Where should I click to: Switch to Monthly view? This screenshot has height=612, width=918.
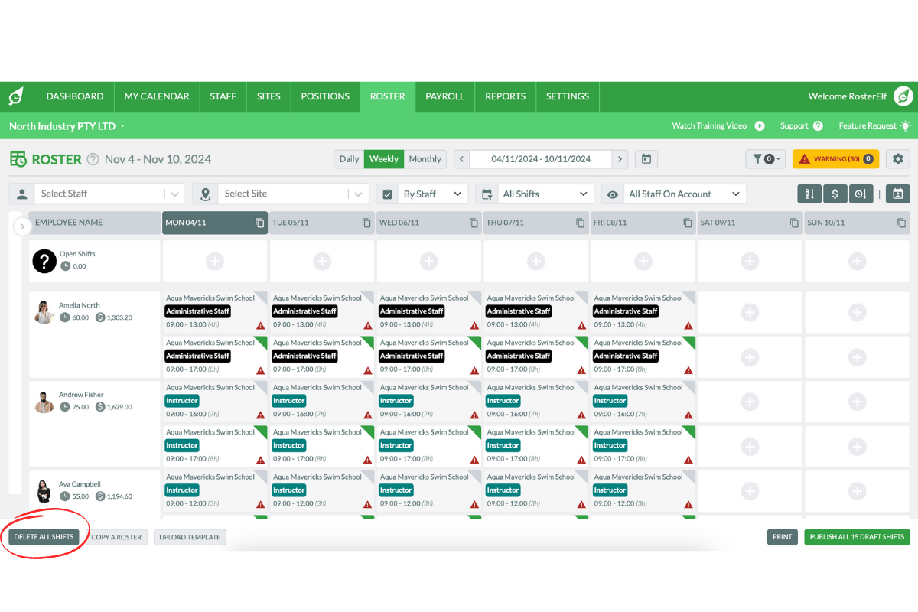(425, 159)
